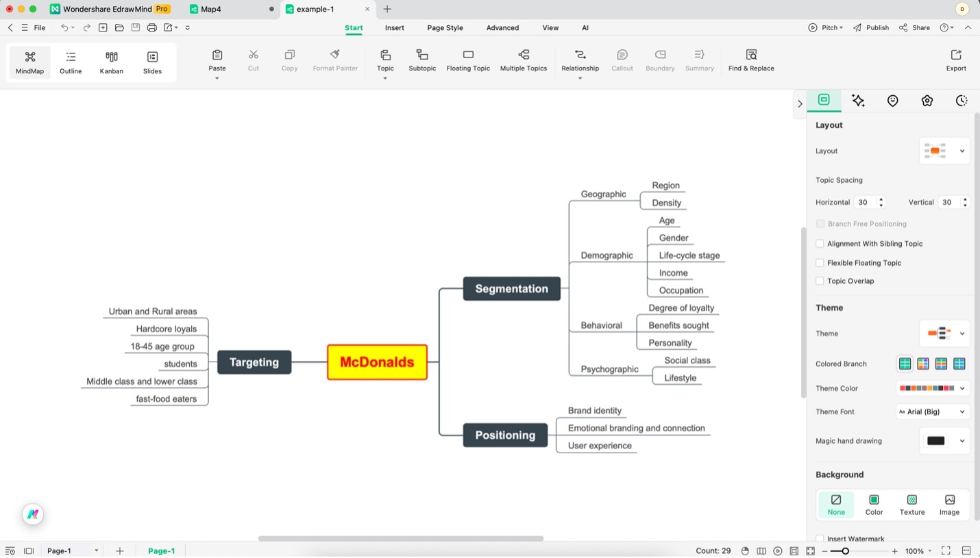Expand the Paste options arrow
Screen dimensions: 980x558
click(x=217, y=78)
